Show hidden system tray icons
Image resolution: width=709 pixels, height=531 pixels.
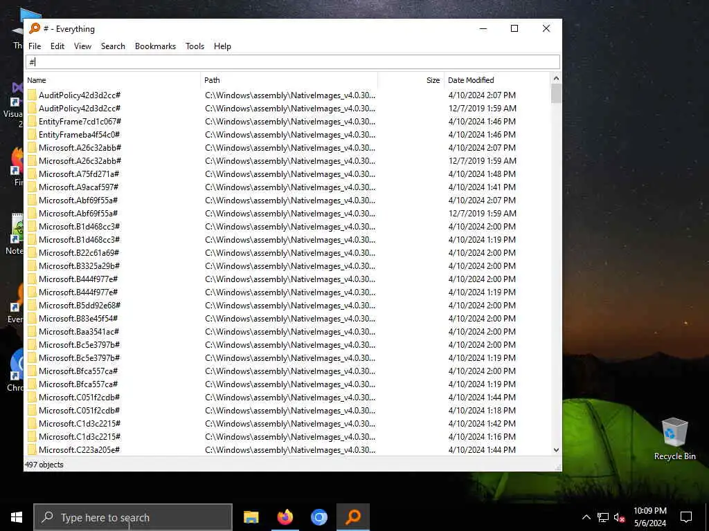(x=586, y=517)
